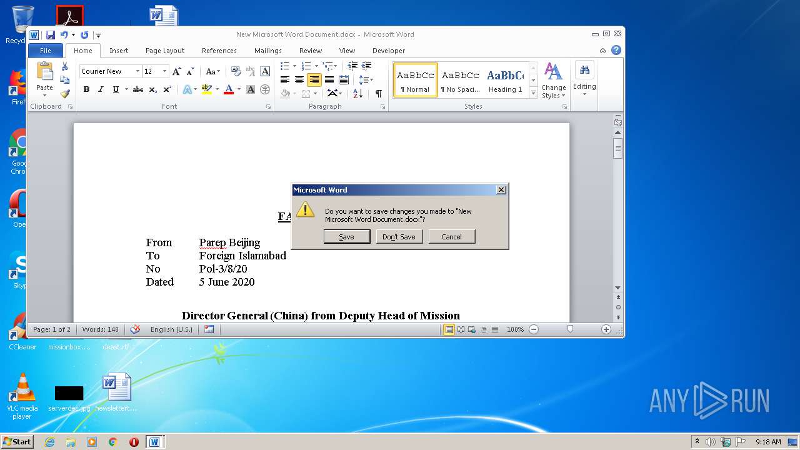The height and width of the screenshot is (450, 800).
Task: Apply the No Spacing style
Action: [461, 80]
